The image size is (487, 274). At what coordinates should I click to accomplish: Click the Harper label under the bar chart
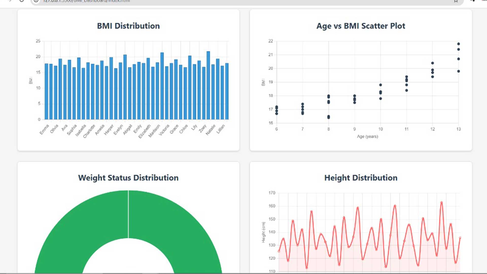109,130
